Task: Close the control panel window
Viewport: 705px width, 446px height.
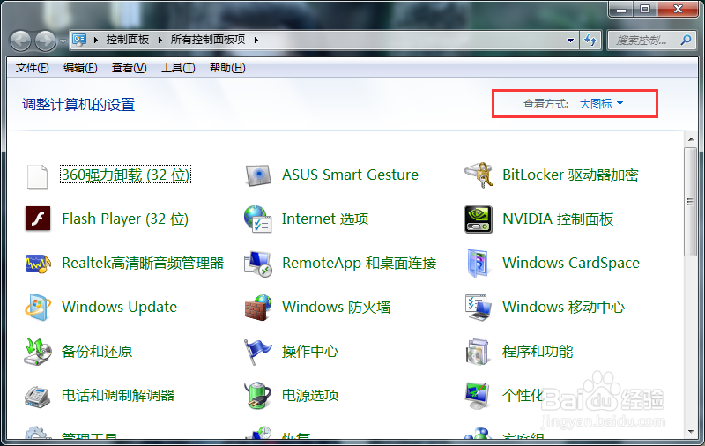Action: 678,9
